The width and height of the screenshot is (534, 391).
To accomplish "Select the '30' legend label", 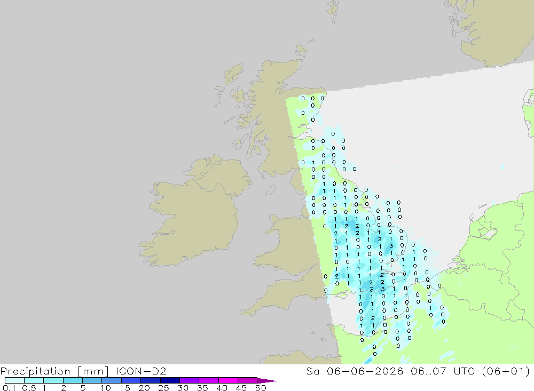I will 183,388.
